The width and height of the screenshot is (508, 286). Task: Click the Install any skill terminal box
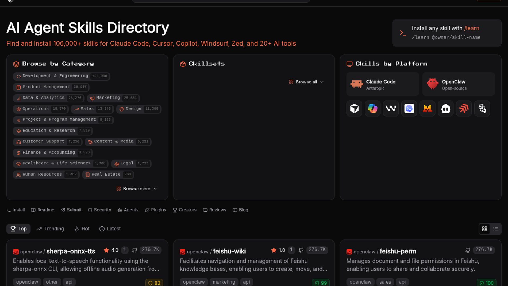click(x=447, y=33)
